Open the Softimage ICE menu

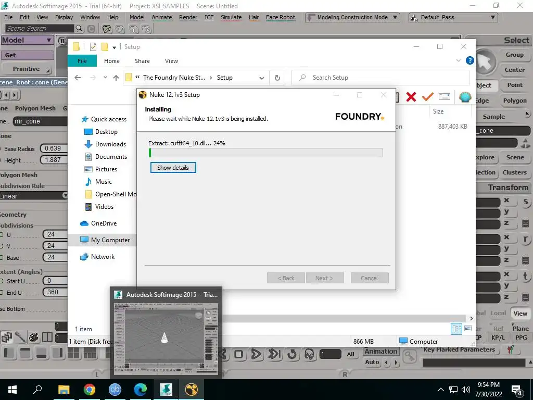tap(209, 17)
